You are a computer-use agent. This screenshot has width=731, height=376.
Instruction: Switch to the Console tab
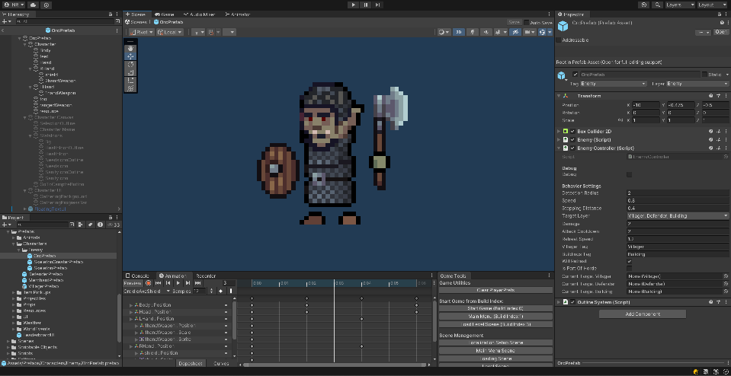(137, 276)
